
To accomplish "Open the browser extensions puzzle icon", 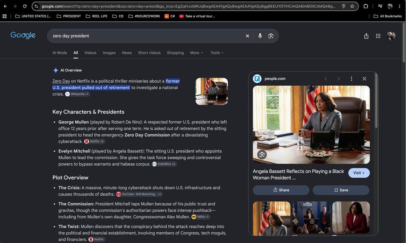I will click(x=366, y=6).
